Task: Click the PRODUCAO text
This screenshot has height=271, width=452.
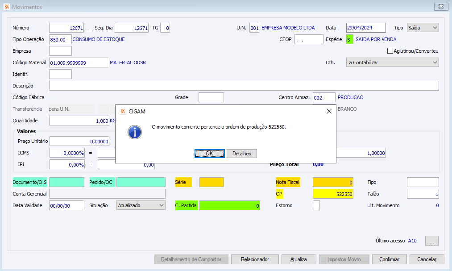Action: pos(351,97)
